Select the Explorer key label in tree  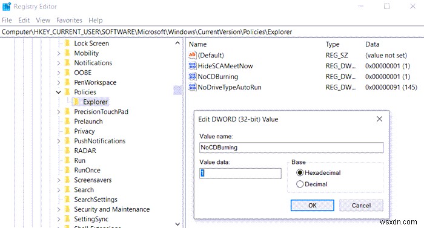click(95, 102)
